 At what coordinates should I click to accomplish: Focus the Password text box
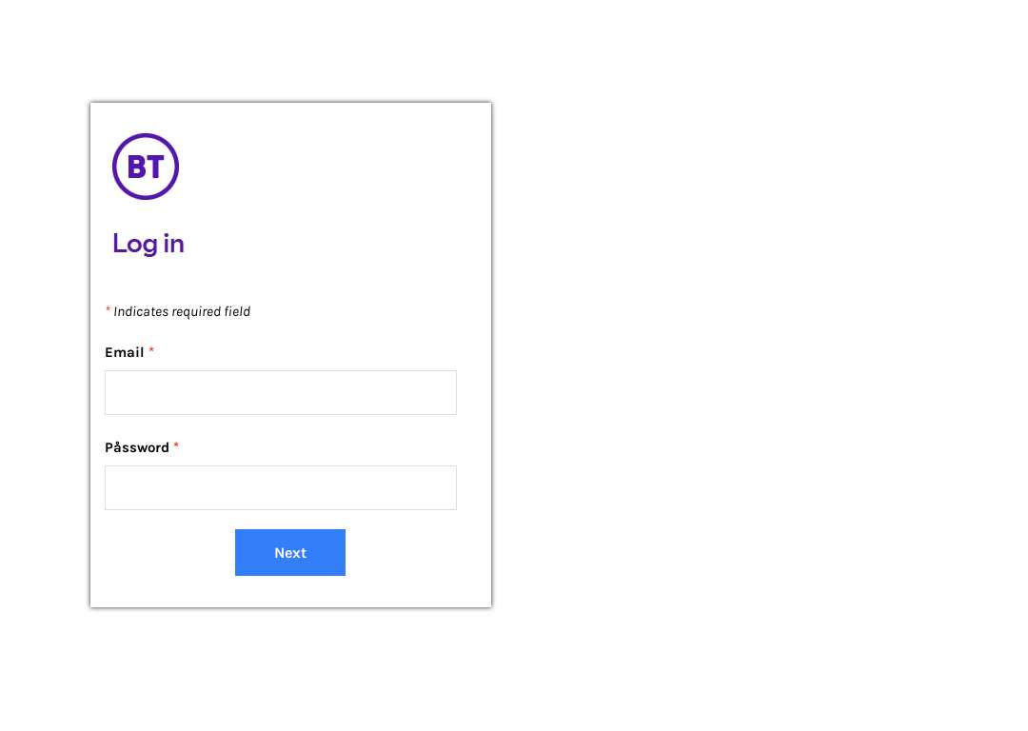pos(281,487)
